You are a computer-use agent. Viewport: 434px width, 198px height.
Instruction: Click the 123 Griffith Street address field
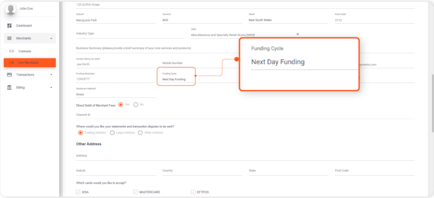pos(245,5)
